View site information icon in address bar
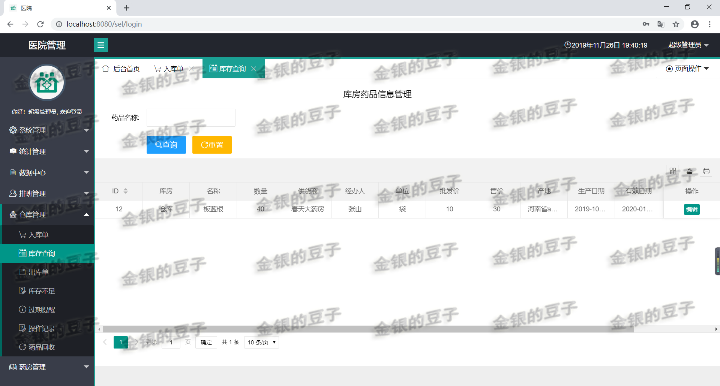The image size is (720, 386). click(59, 24)
